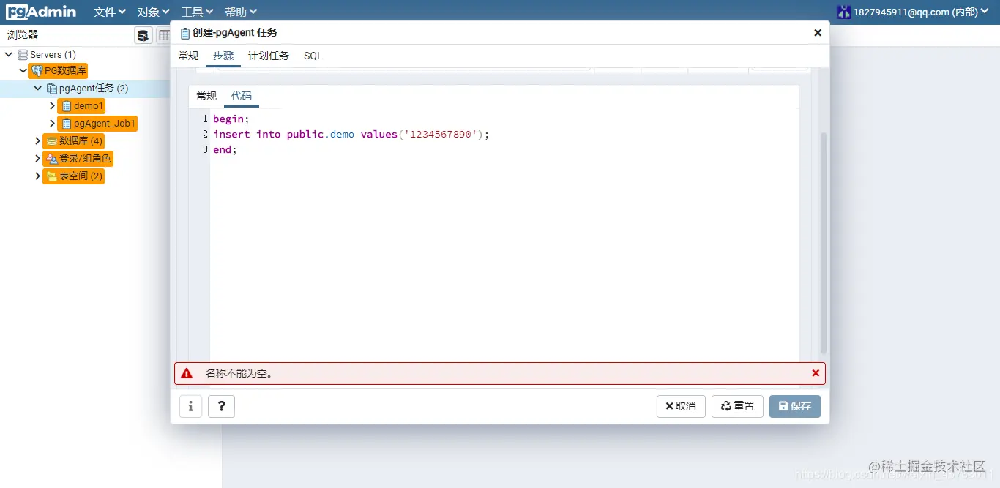Collapse the pgAgent任务 (2) node
The width and height of the screenshot is (1000, 488).
click(38, 89)
